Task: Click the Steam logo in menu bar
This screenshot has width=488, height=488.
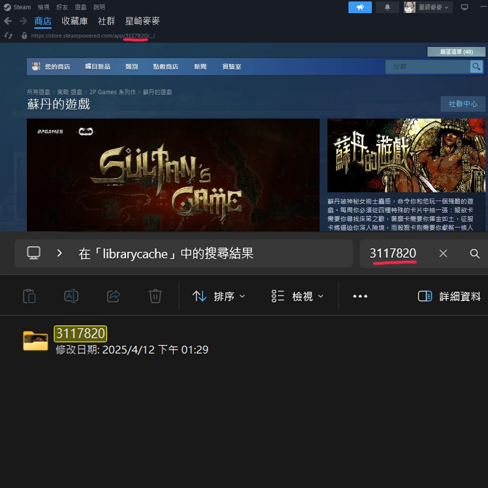Action: pos(7,7)
